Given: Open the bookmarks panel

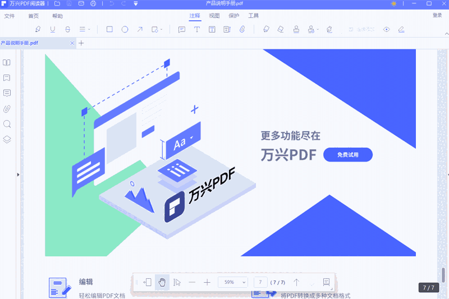Looking at the screenshot, I should pos(7,78).
